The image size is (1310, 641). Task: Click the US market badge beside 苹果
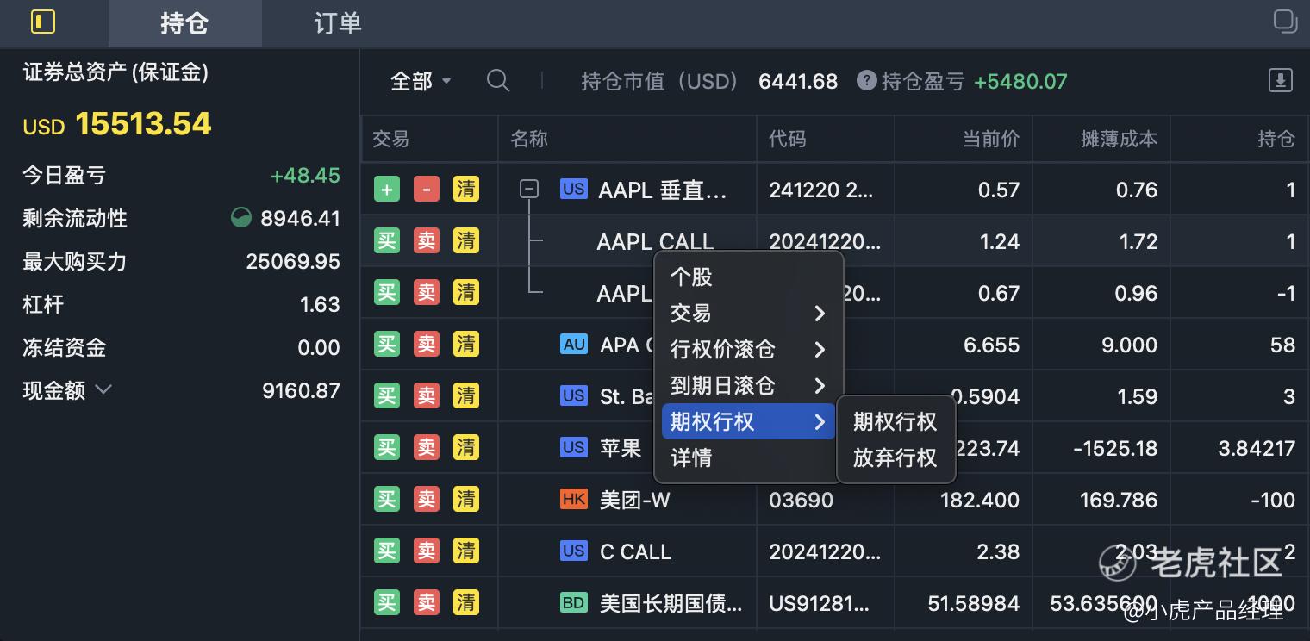coord(574,447)
